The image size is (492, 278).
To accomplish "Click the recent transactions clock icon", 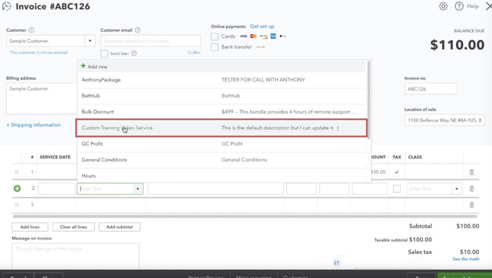I will click(7, 7).
